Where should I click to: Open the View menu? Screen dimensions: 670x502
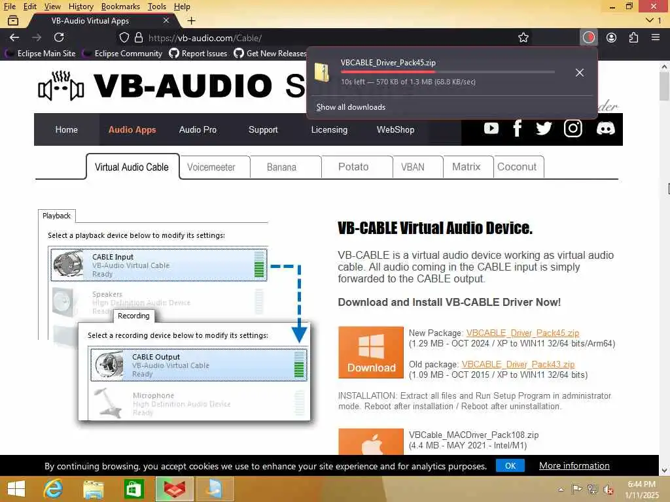[x=52, y=7]
